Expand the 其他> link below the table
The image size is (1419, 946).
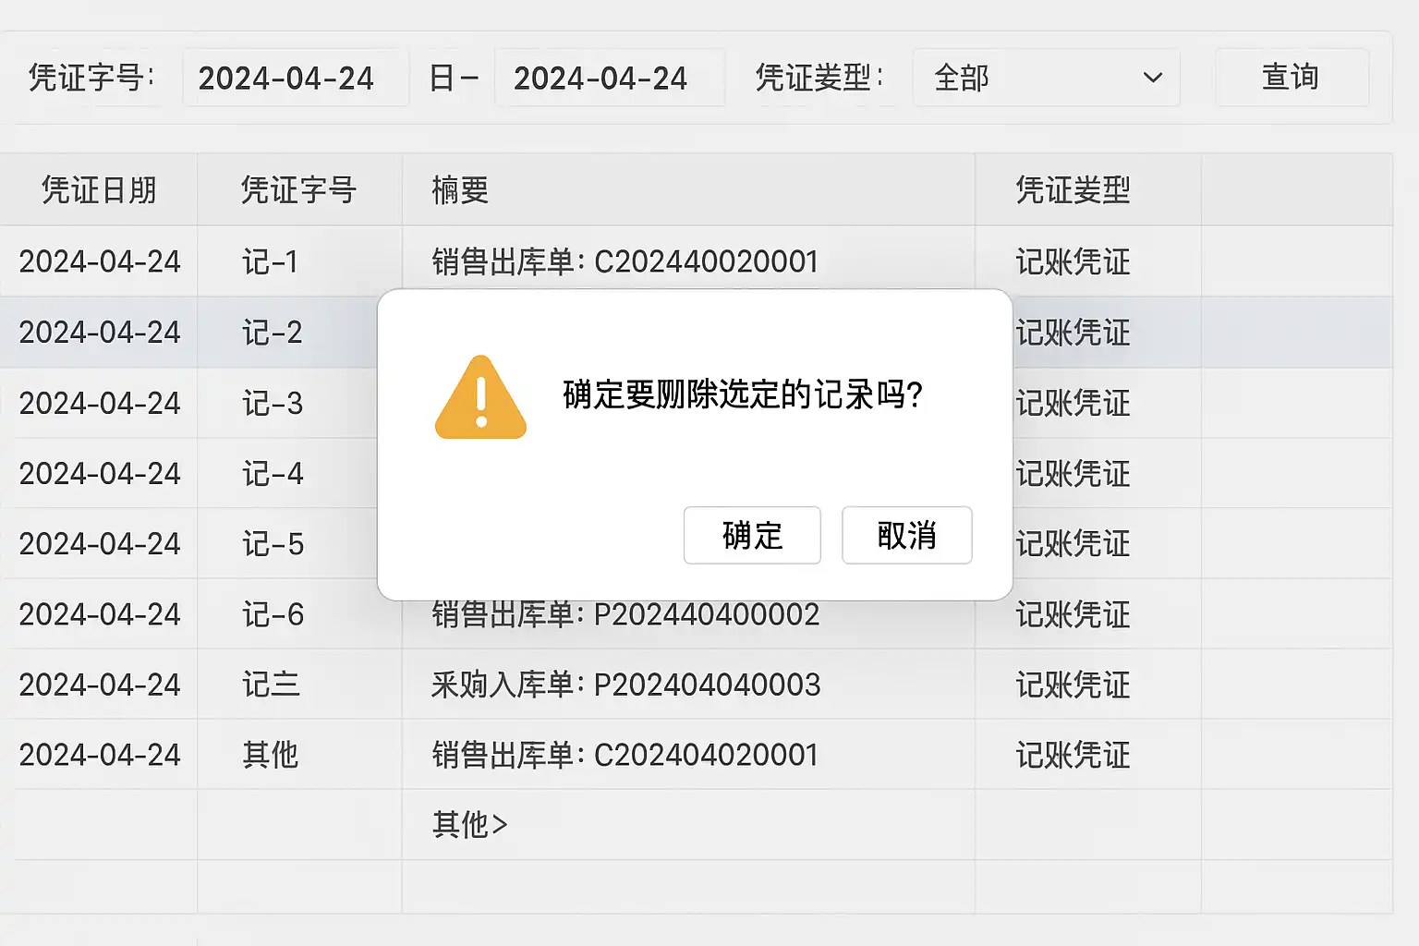point(469,824)
